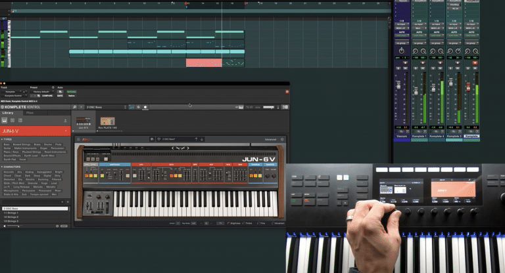505x273 pixels.
Task: Click the plug-in chain icon in Komplete Kontrol header
Action: (x=145, y=107)
